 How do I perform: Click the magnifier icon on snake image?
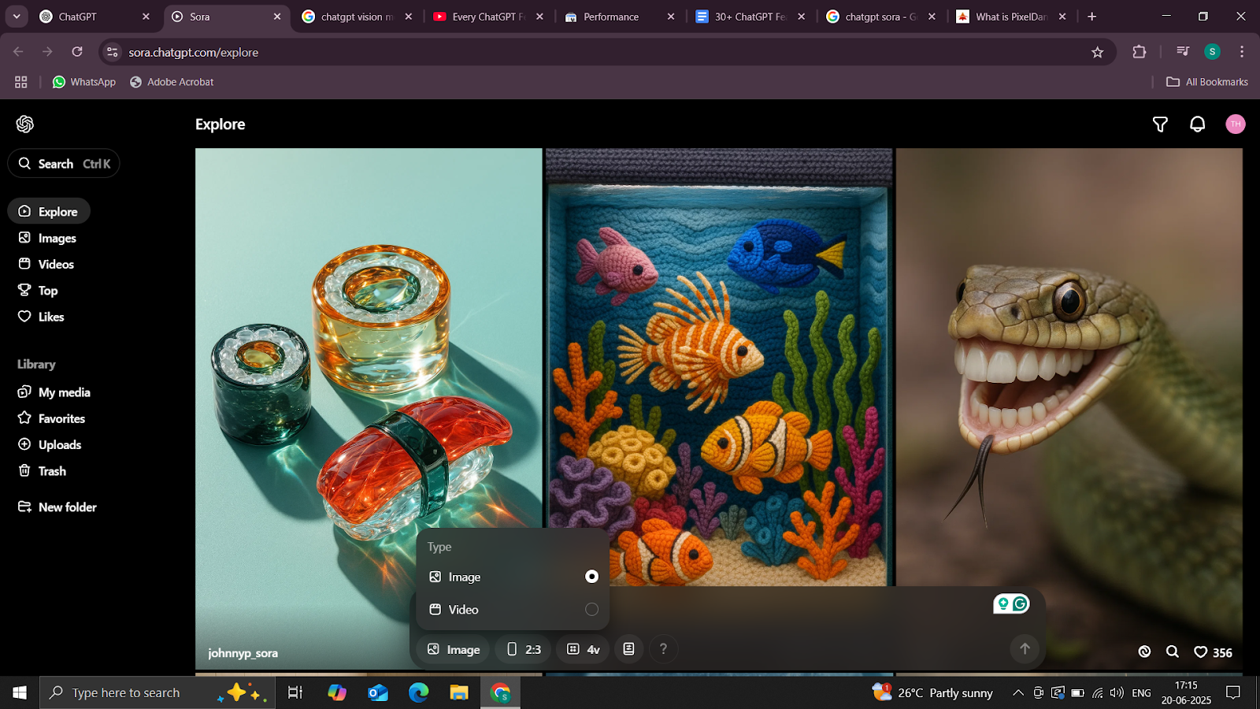pos(1172,651)
